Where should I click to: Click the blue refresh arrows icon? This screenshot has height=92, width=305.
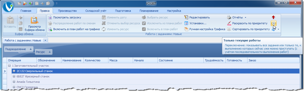coord(273,30)
